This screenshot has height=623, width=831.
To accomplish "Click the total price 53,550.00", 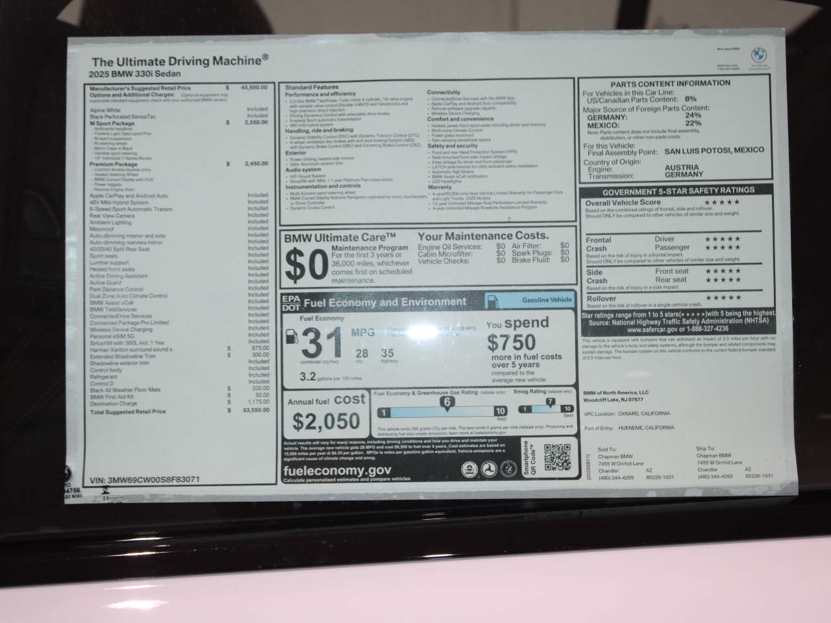I will [x=256, y=410].
